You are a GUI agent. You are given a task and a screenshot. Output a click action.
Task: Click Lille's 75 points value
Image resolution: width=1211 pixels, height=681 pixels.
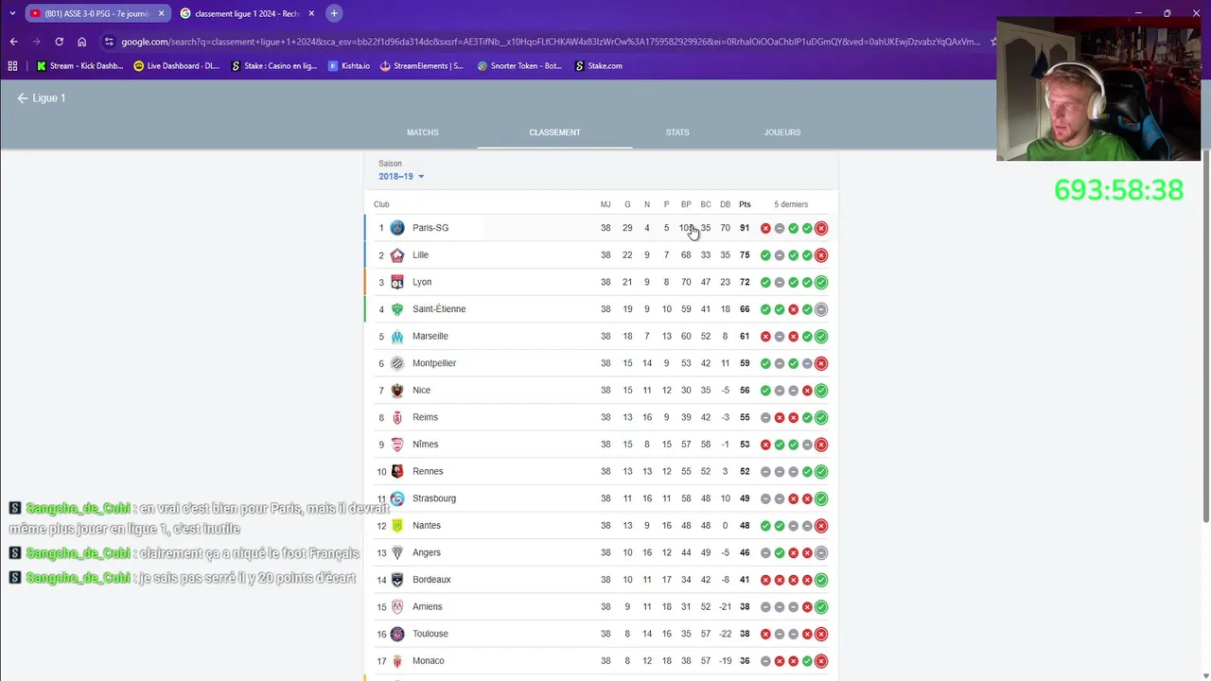[x=745, y=255]
